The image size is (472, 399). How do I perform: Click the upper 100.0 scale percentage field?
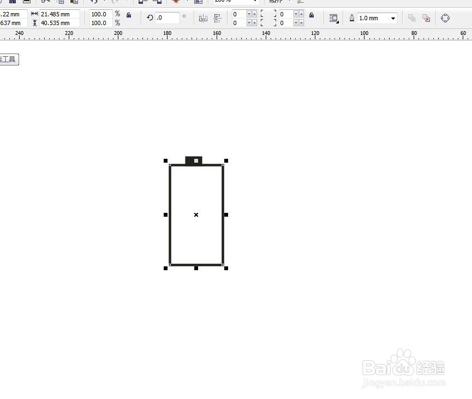(101, 14)
